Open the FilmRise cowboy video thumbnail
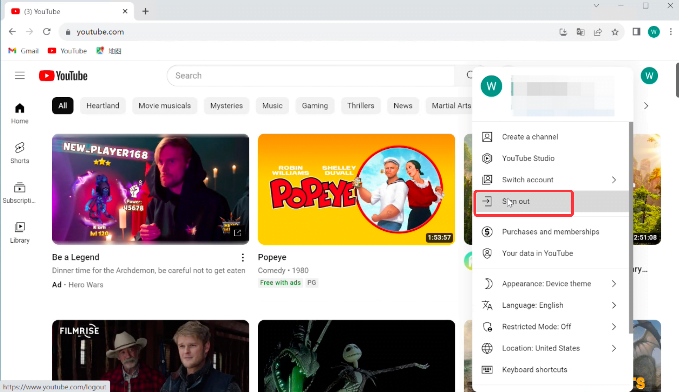 (150, 356)
